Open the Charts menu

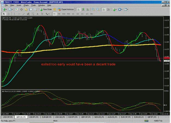pyautogui.click(x=26, y=5)
